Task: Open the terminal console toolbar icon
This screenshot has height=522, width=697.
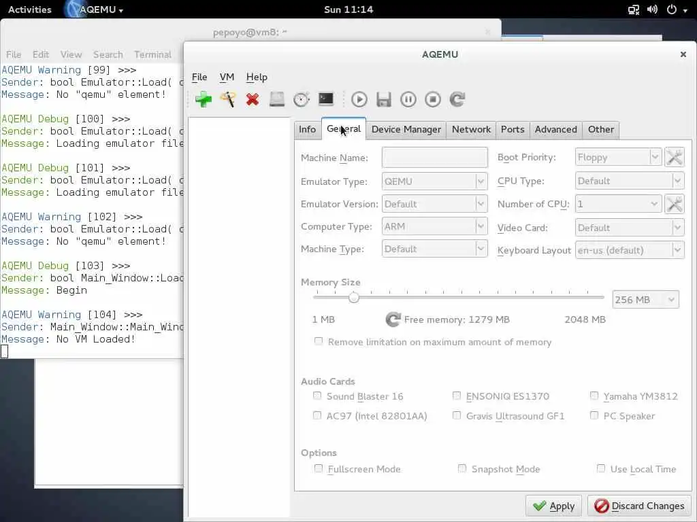Action: pos(326,99)
